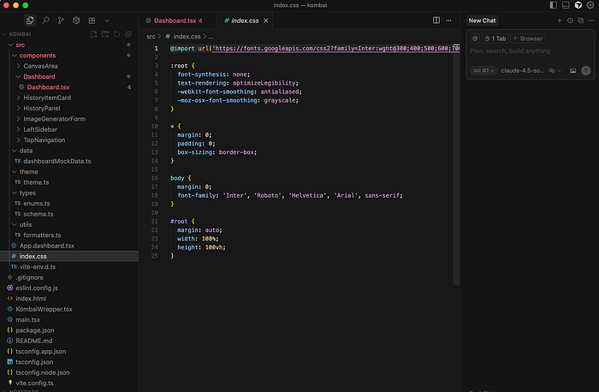Switch to the Dashboard.tsx tab

click(175, 20)
